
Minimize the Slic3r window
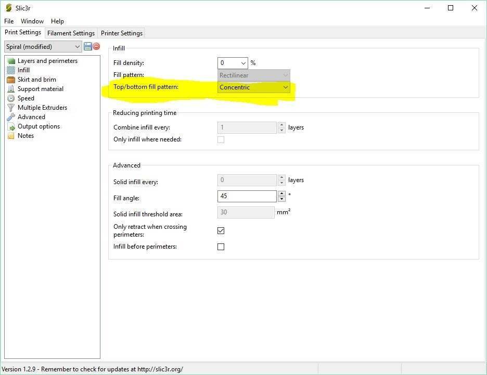427,8
